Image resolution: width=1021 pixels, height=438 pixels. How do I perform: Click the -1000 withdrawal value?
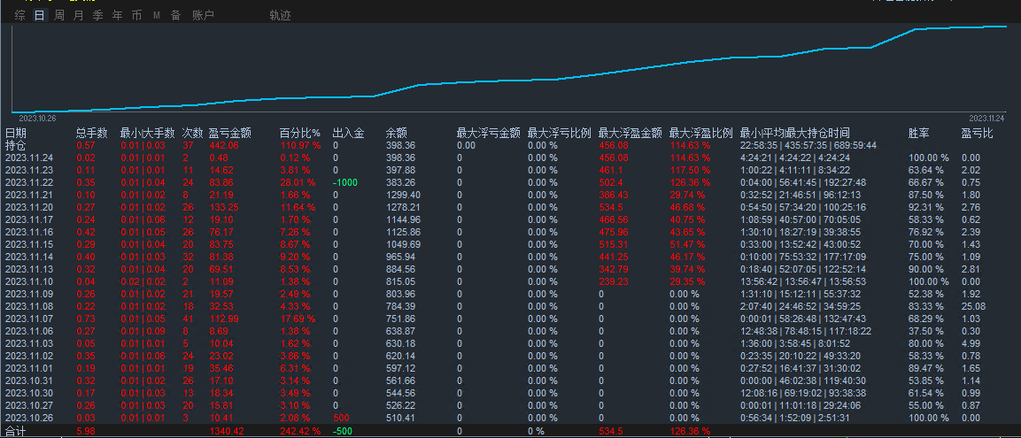[x=345, y=182]
